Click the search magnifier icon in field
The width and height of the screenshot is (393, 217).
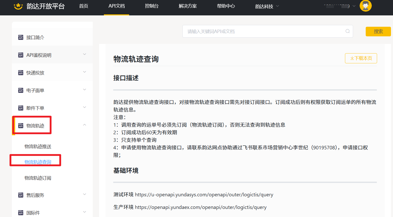(348, 31)
